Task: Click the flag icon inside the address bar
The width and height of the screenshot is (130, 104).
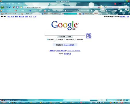Action: 99,7
